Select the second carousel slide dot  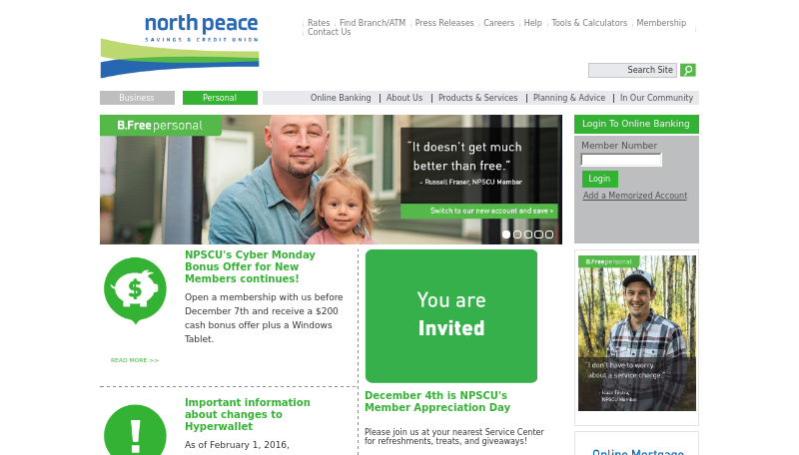[x=517, y=234]
